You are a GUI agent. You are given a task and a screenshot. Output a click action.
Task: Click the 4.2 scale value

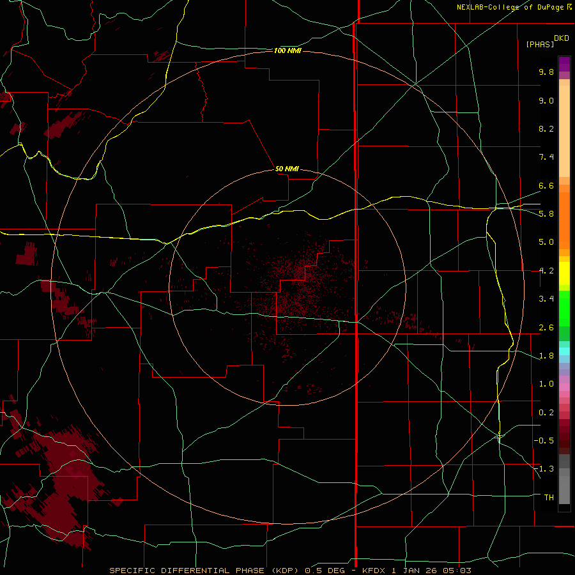tap(546, 271)
